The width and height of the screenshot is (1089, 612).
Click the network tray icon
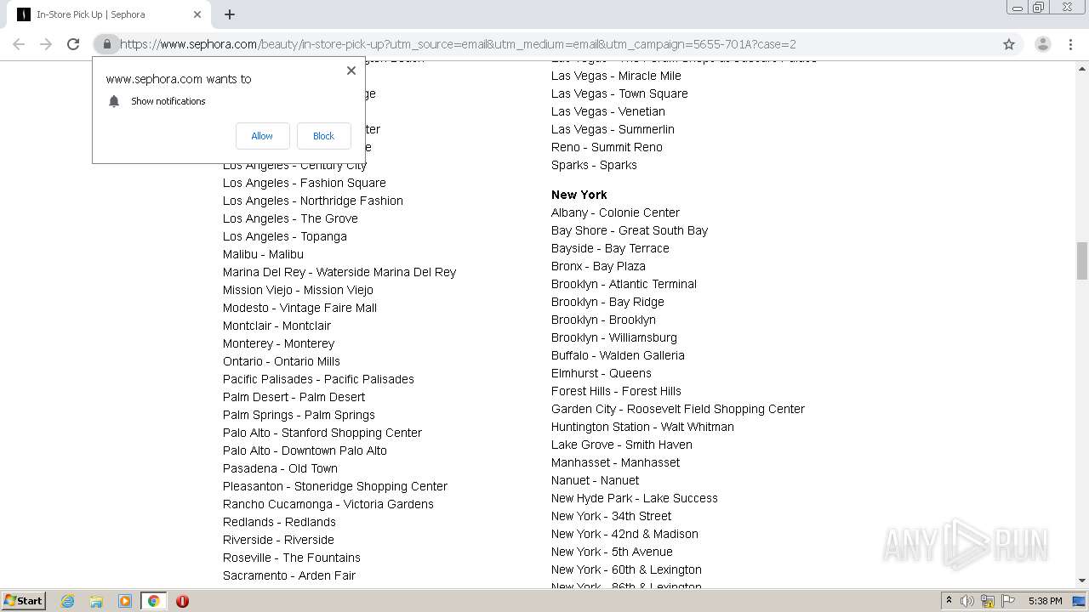click(x=988, y=601)
